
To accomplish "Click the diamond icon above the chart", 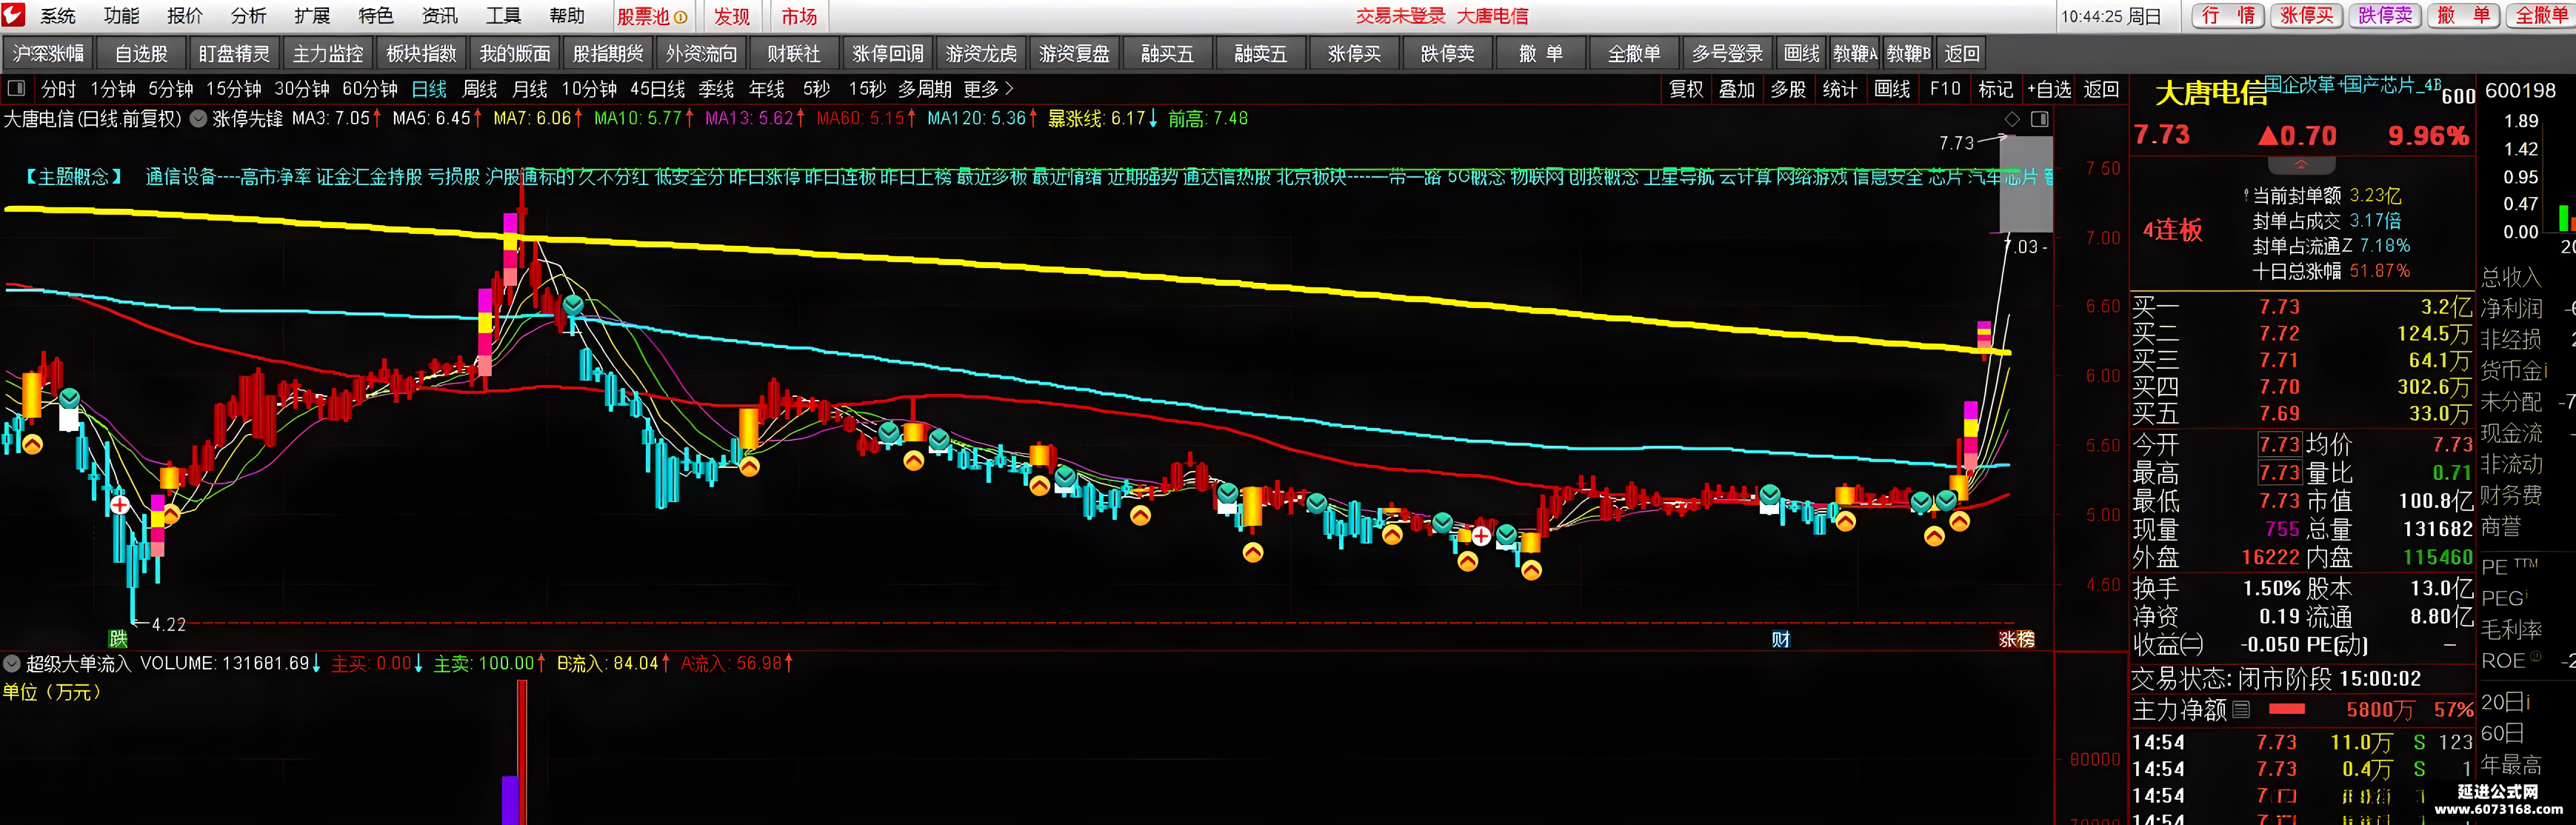I will 2012,119.
